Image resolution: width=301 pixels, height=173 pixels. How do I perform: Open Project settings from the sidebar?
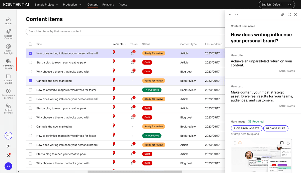[8, 108]
